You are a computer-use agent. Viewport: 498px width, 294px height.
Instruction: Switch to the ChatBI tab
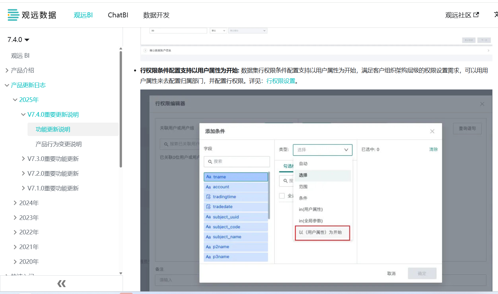click(118, 15)
